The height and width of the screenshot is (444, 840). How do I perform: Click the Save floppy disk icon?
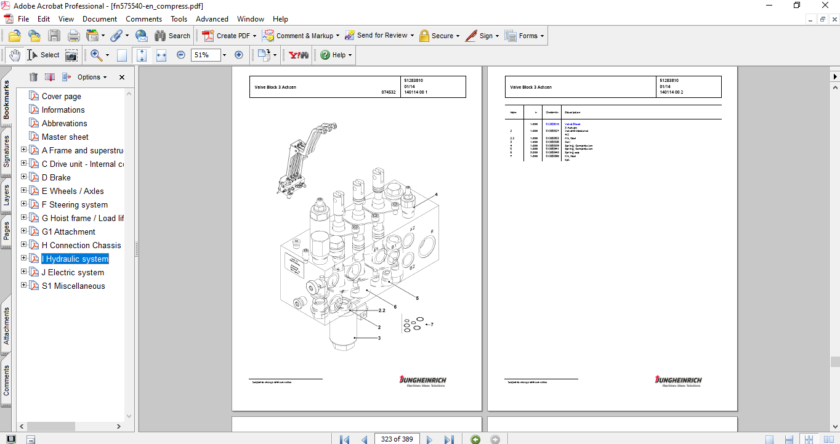(x=54, y=36)
